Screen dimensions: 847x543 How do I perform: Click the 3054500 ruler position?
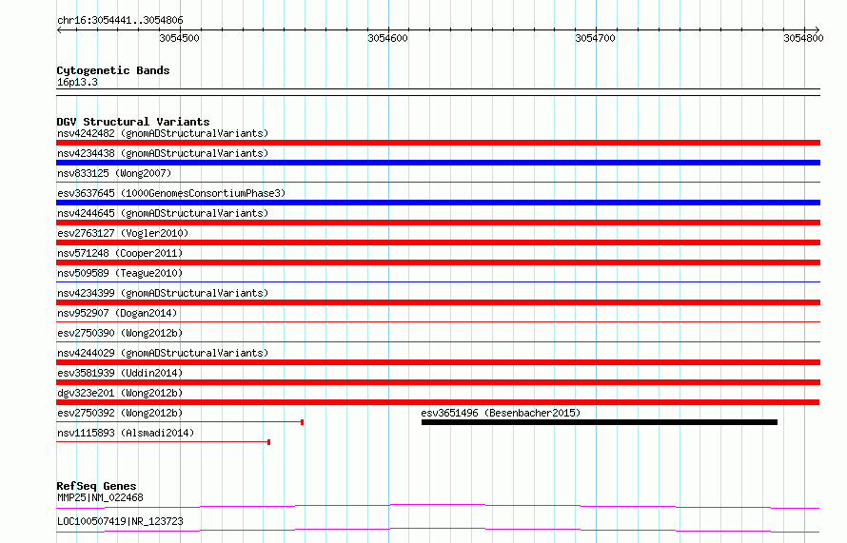pyautogui.click(x=179, y=38)
